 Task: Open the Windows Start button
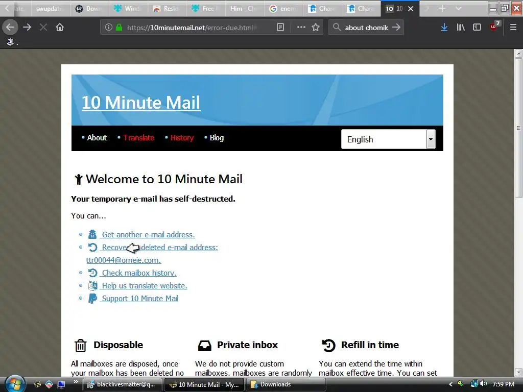coord(15,383)
